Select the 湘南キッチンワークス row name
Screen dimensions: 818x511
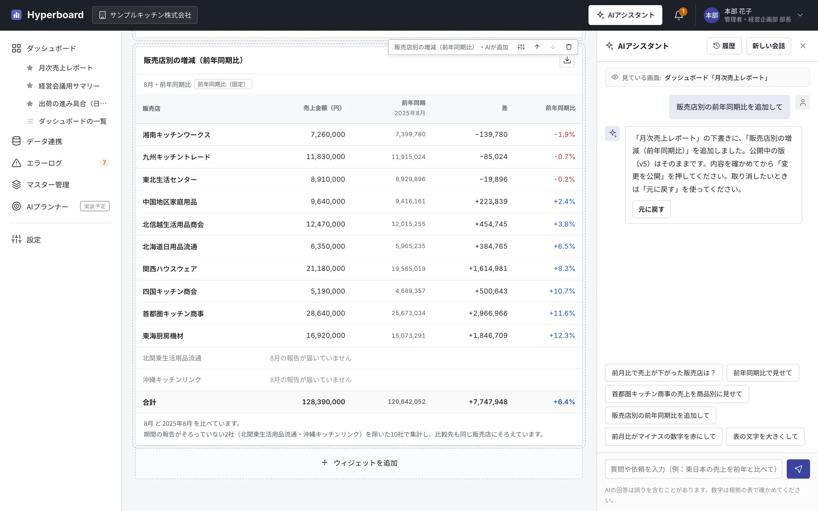pyautogui.click(x=176, y=134)
